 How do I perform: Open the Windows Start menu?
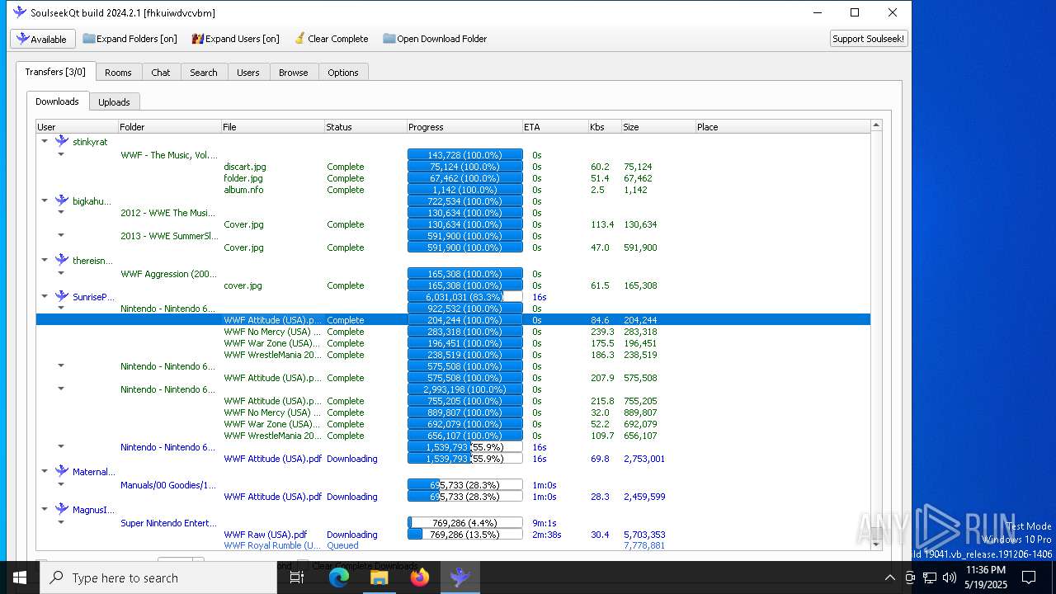[20, 577]
